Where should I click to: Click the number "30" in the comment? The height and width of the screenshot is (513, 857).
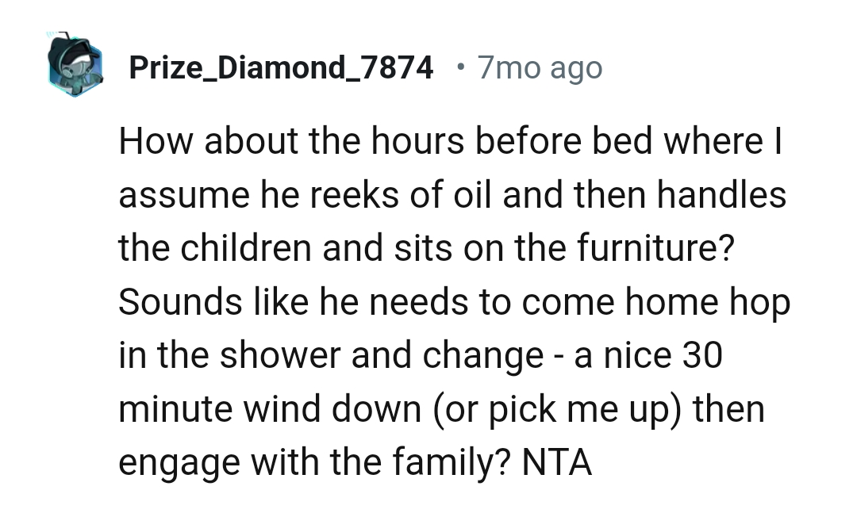(700, 356)
